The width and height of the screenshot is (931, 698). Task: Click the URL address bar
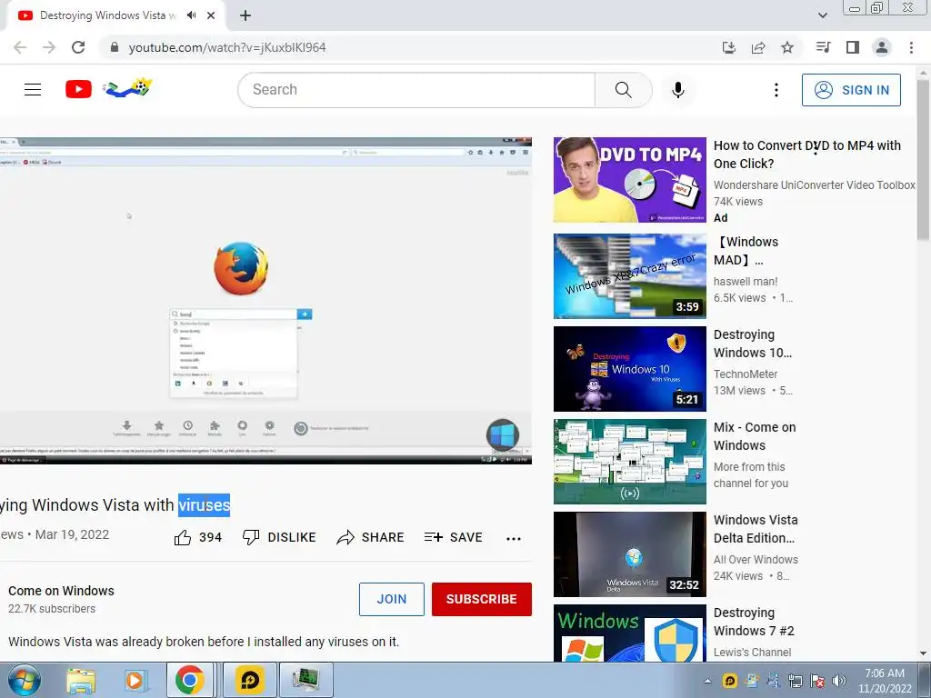point(410,47)
